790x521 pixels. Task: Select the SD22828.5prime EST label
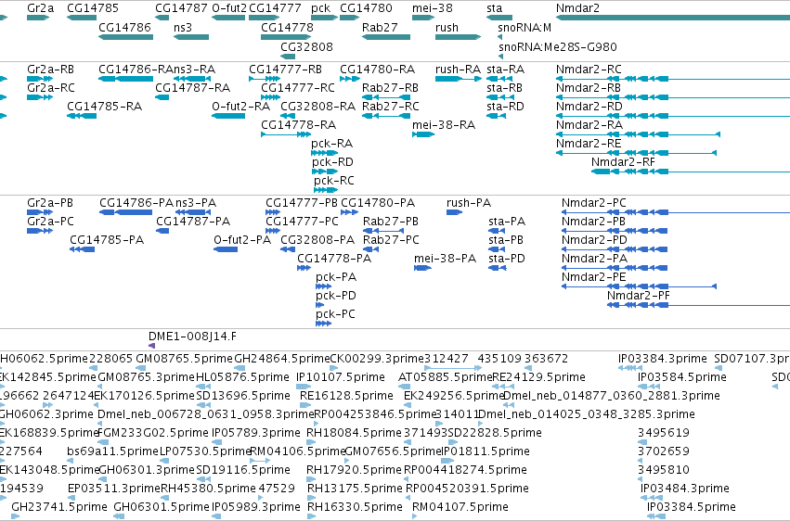coord(495,433)
